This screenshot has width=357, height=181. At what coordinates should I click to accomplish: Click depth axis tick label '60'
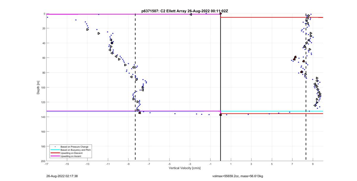point(43,58)
